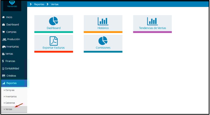The height and width of the screenshot is (115, 210).
Task: Open the Dashboard pie chart tile
Action: pyautogui.click(x=54, y=24)
